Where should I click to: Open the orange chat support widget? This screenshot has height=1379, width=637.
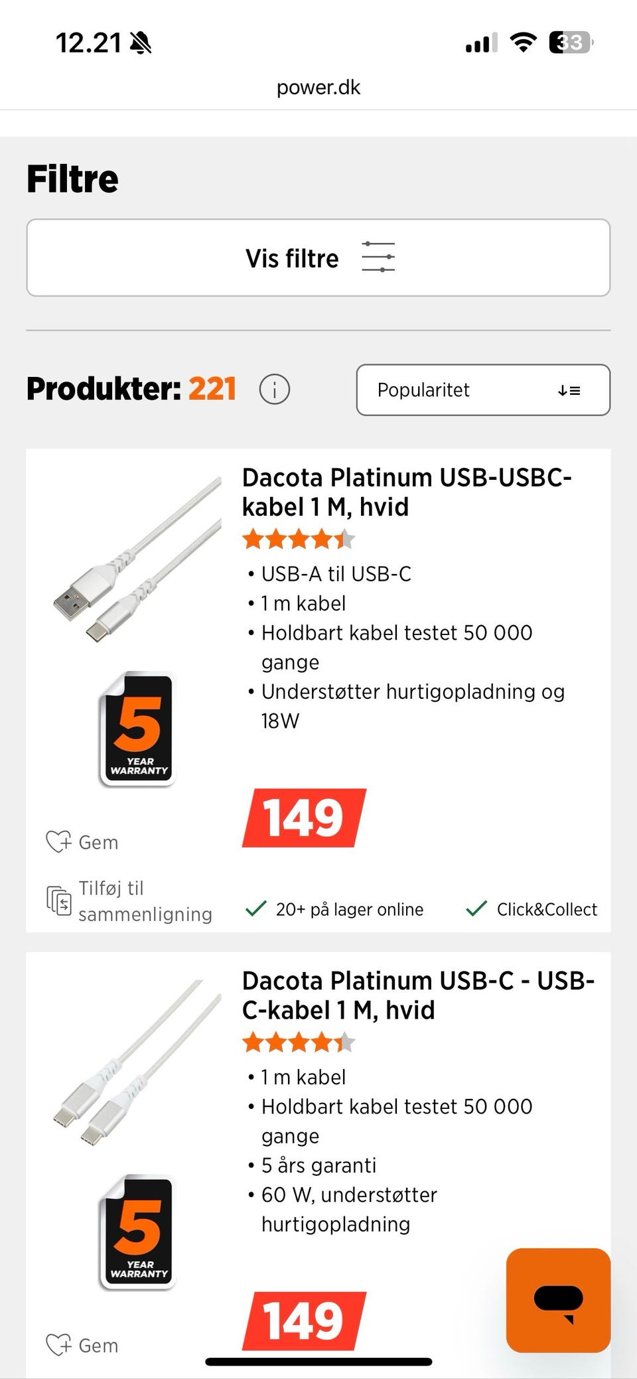click(558, 1299)
